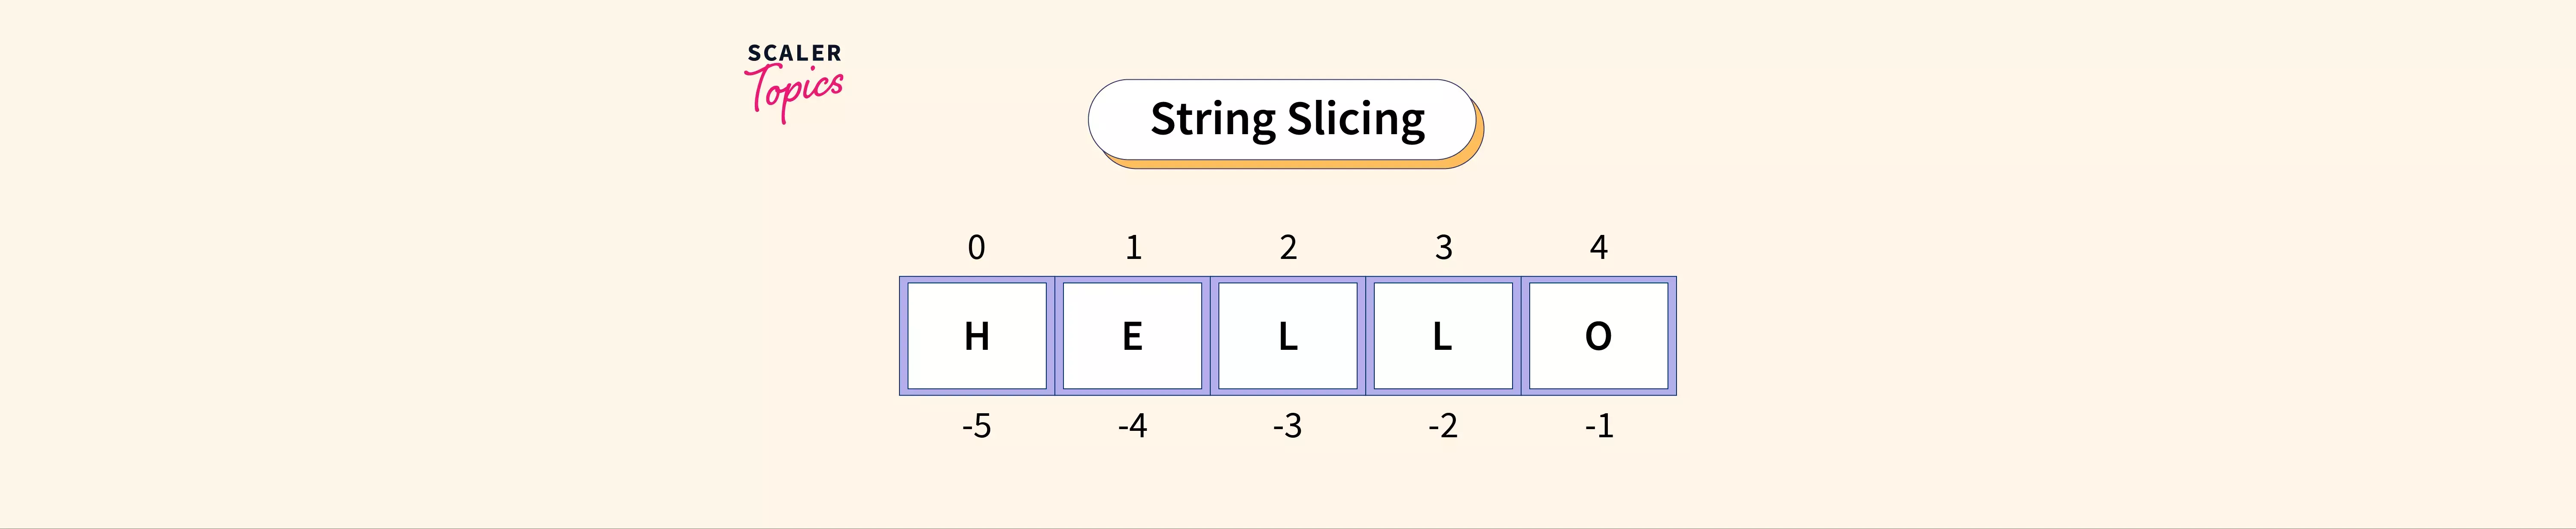Image resolution: width=2576 pixels, height=529 pixels.
Task: Click the word String in the title
Action: (x=1212, y=120)
